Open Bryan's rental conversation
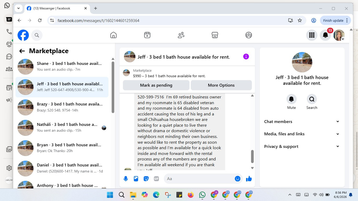The height and width of the screenshot is (201, 358). (62, 148)
